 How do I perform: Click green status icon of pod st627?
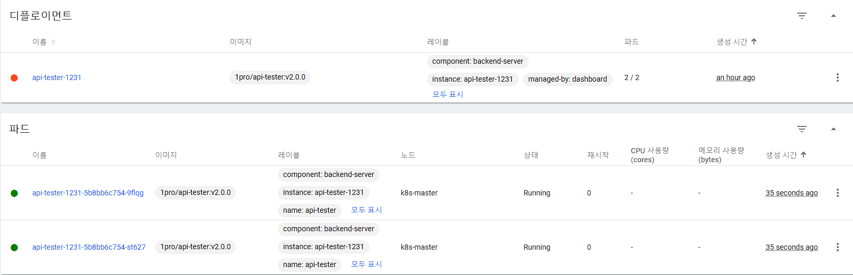point(14,248)
